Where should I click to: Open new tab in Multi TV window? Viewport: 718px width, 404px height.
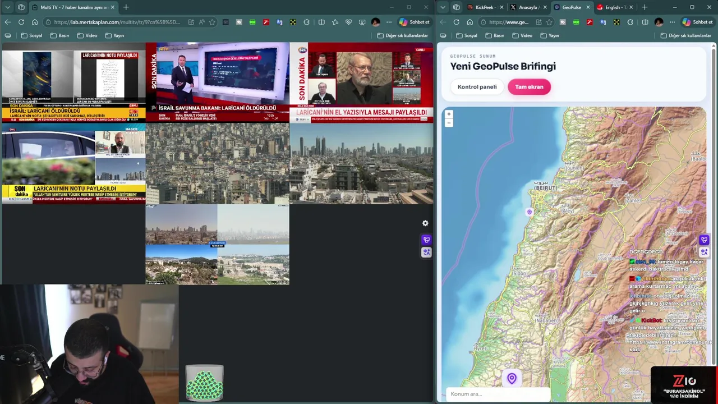pos(126,7)
